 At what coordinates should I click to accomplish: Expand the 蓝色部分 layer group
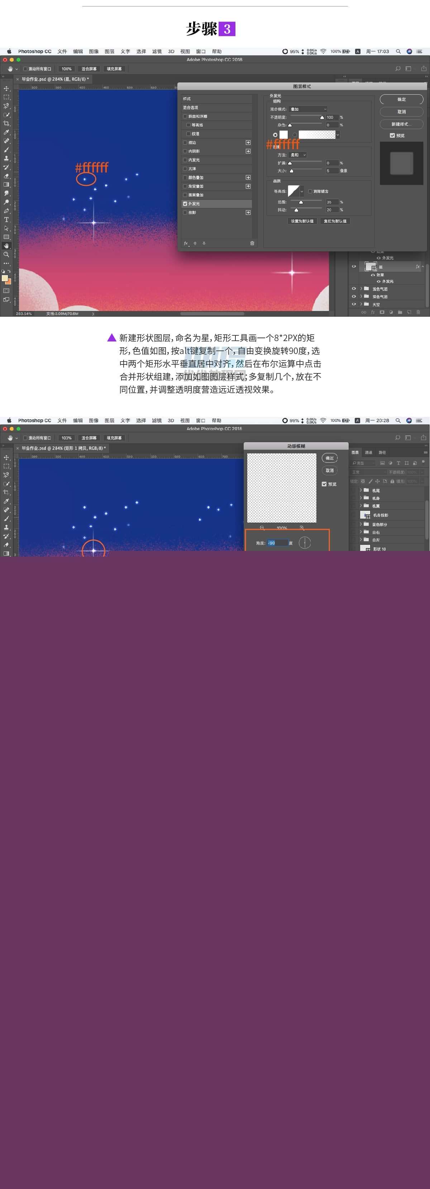coord(361,524)
